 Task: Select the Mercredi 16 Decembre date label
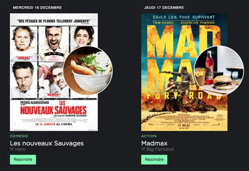point(37,8)
